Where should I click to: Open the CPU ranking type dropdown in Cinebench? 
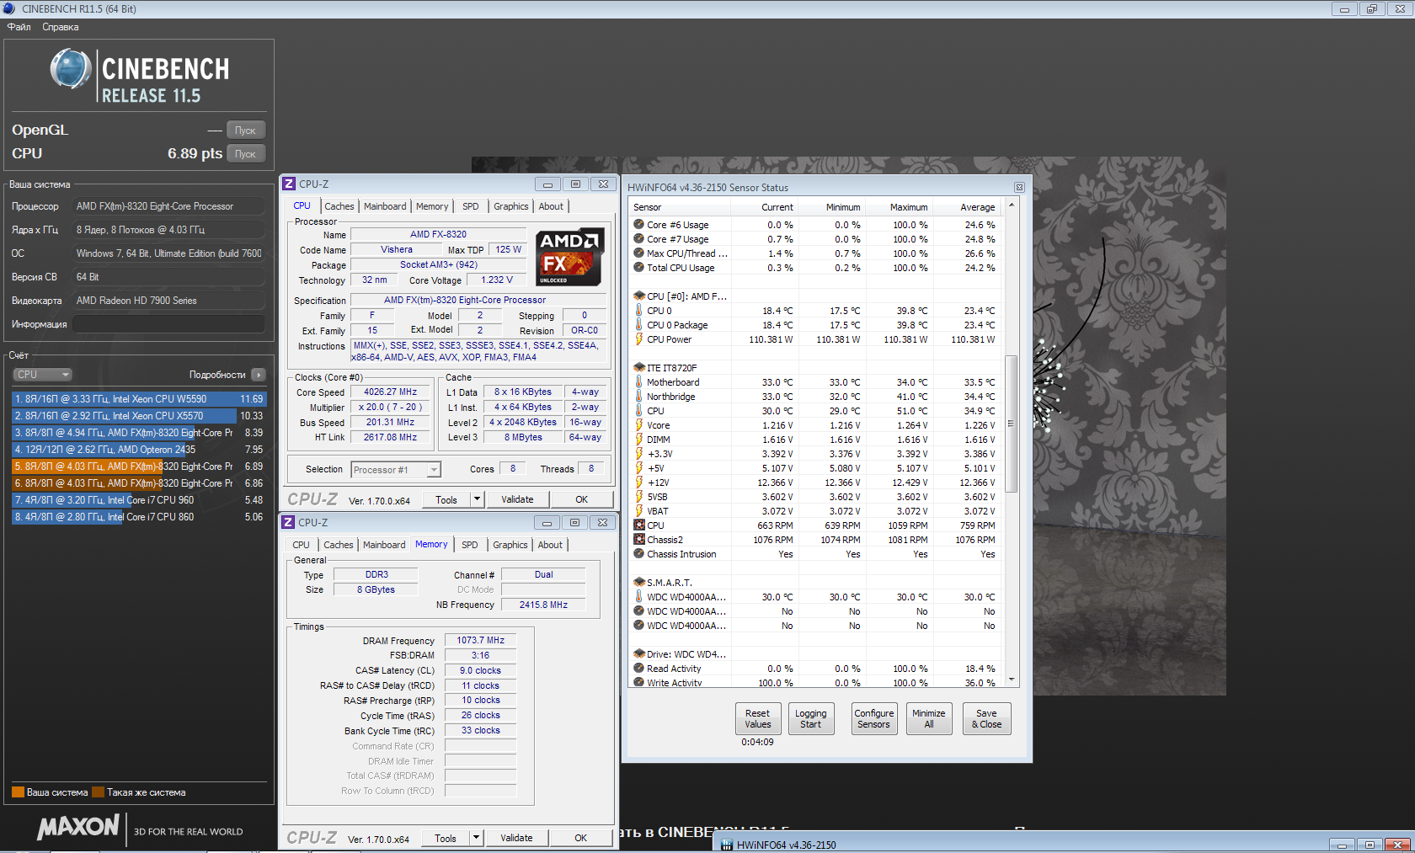point(42,375)
